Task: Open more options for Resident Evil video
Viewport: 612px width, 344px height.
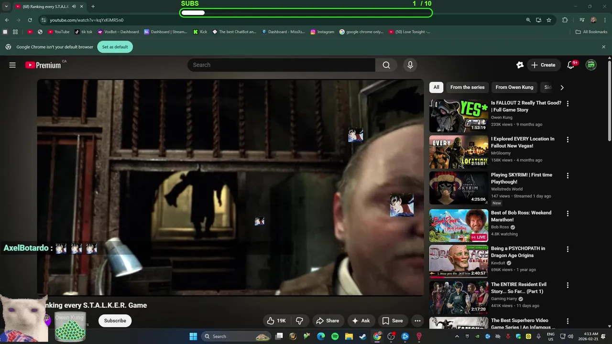Action: click(568, 285)
